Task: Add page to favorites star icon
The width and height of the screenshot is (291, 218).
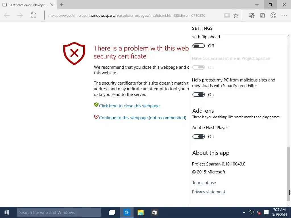Action: (x=236, y=15)
